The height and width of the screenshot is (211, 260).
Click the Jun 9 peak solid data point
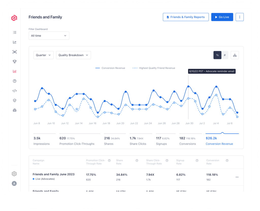pos(42,88)
